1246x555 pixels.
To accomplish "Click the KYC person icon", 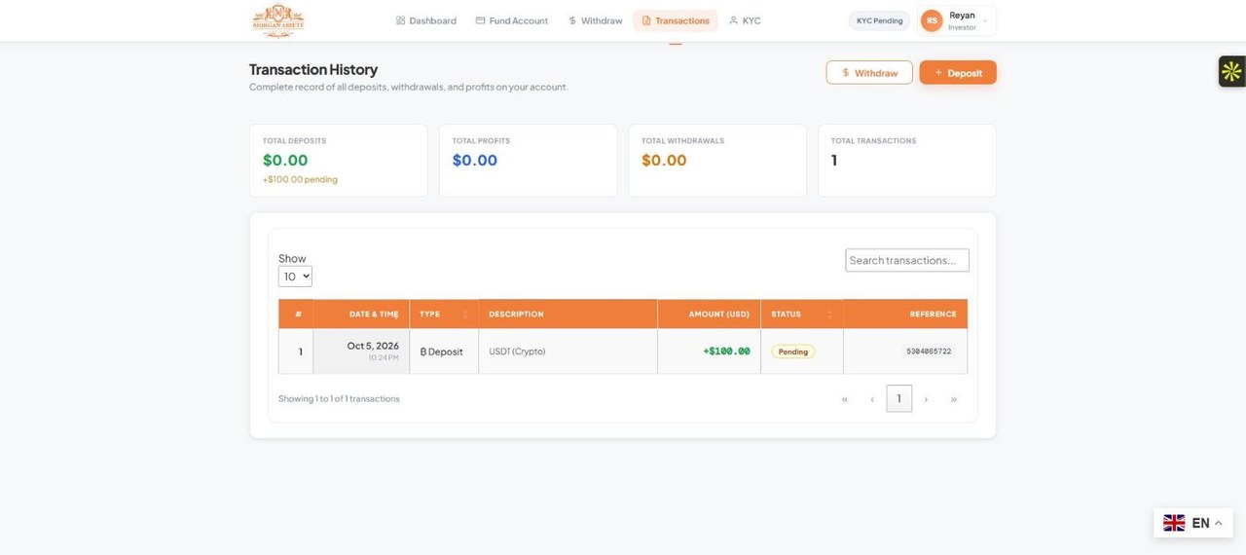I will (733, 20).
